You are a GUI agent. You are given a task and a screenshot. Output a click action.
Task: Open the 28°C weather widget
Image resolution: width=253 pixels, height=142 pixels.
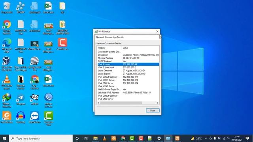pyautogui.click(x=196, y=138)
